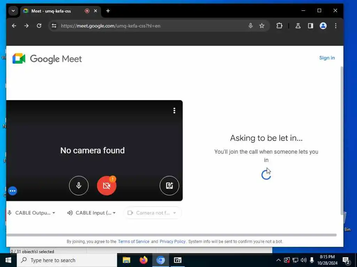Screen dimensions: 357x267
Task: Open the Camera not found dropdown
Action: pos(152,213)
